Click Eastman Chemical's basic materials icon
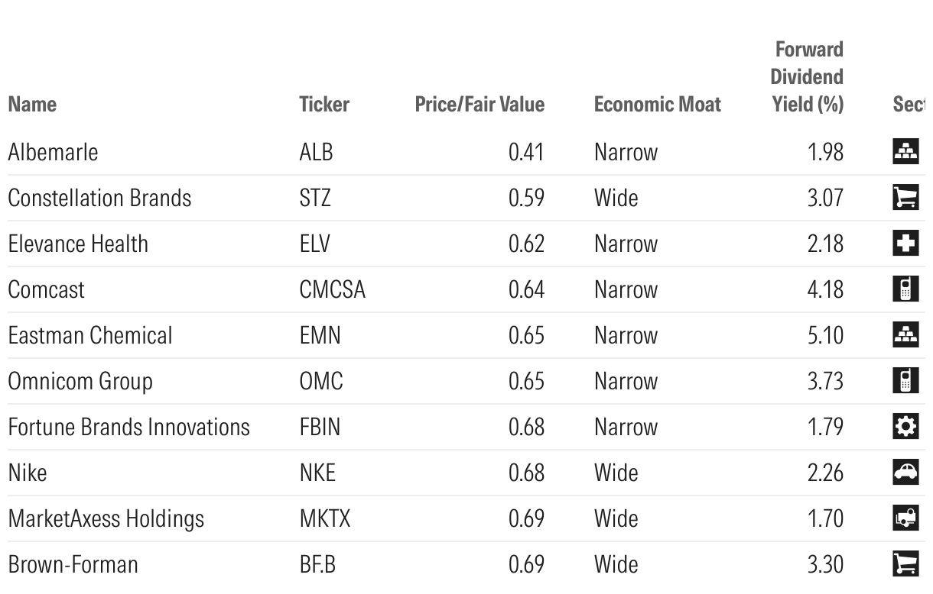The width and height of the screenshot is (933, 594). pyautogui.click(x=905, y=335)
